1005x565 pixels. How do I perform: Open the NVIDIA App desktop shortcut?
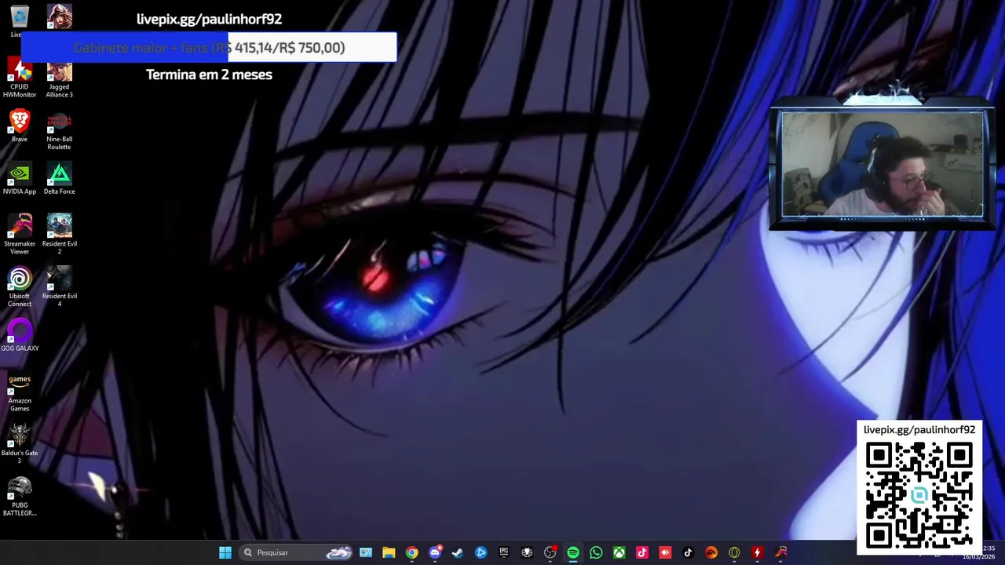pos(20,179)
